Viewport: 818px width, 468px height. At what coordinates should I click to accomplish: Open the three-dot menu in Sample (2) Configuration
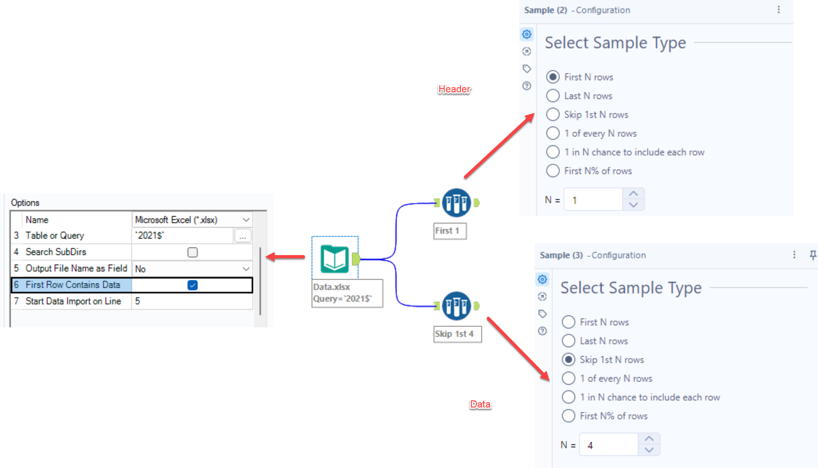(779, 10)
